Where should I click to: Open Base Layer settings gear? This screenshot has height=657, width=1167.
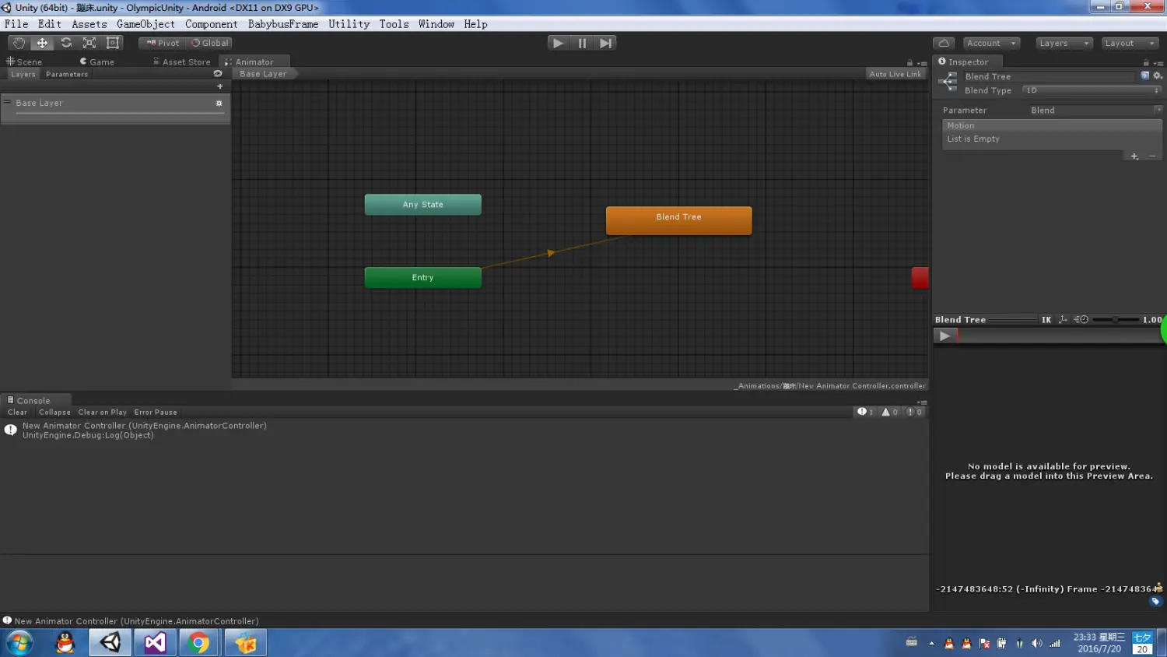click(219, 103)
